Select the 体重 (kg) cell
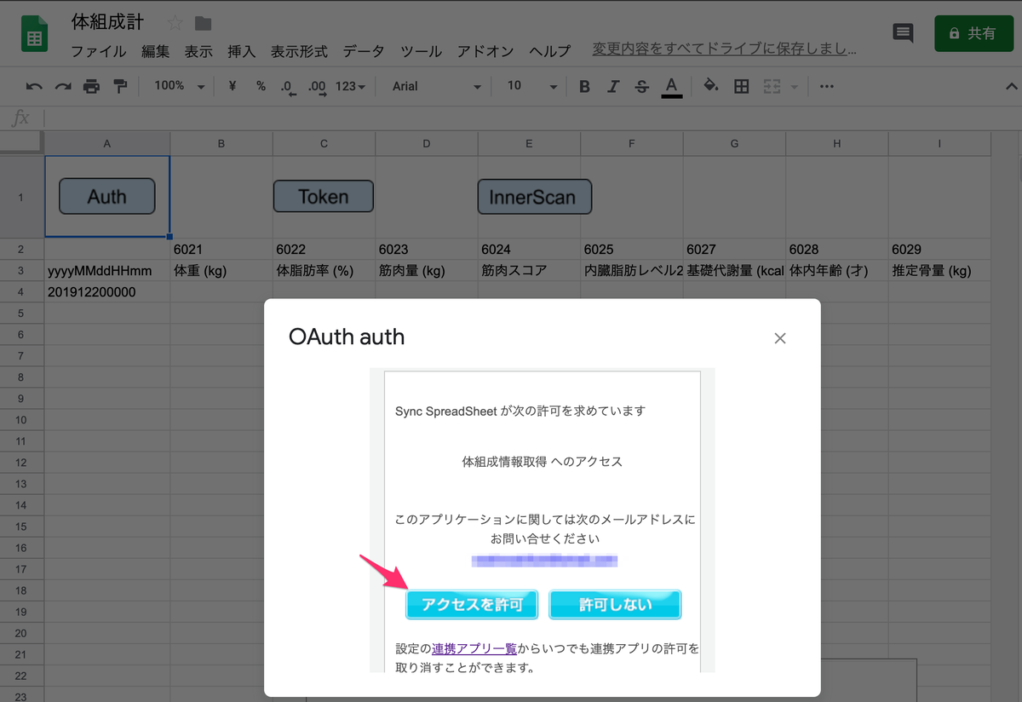 point(221,271)
